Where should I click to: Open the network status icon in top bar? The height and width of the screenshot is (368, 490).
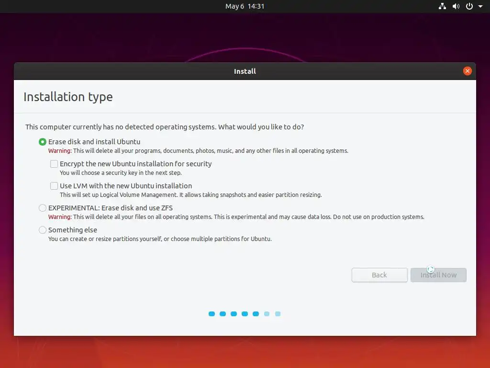click(442, 6)
